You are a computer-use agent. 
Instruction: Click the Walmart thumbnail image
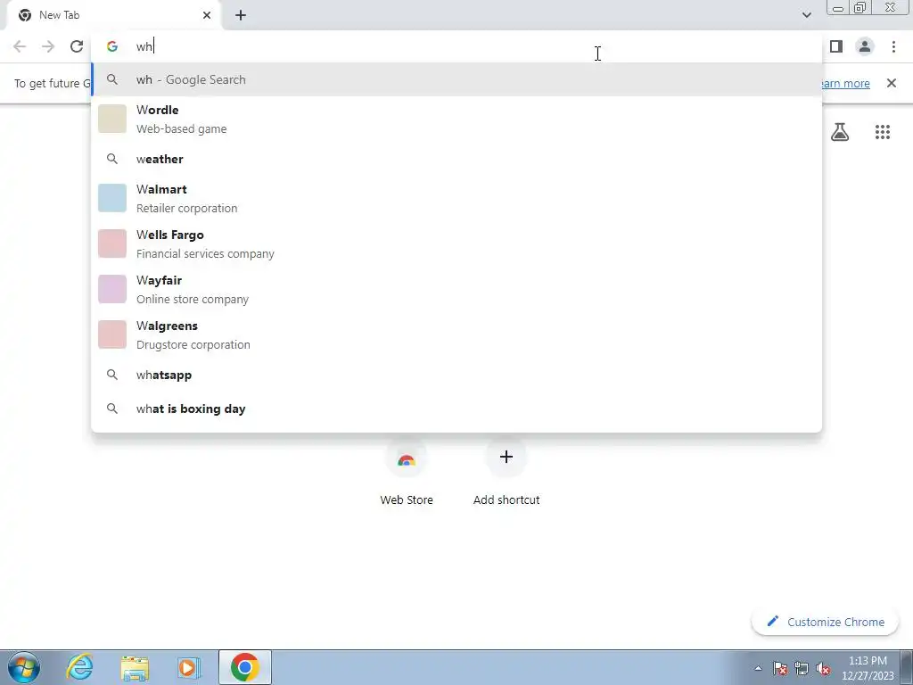pos(112,198)
